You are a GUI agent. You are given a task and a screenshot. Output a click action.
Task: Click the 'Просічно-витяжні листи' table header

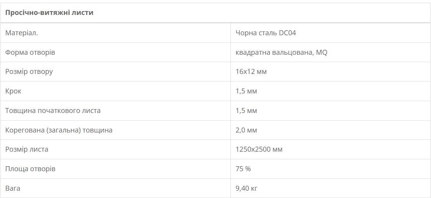[49, 13]
